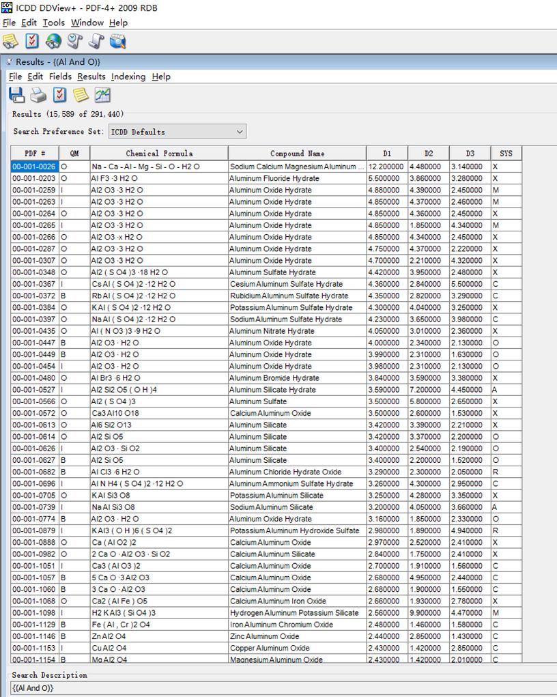Expand the Search Preference Set dropdown

pos(177,132)
